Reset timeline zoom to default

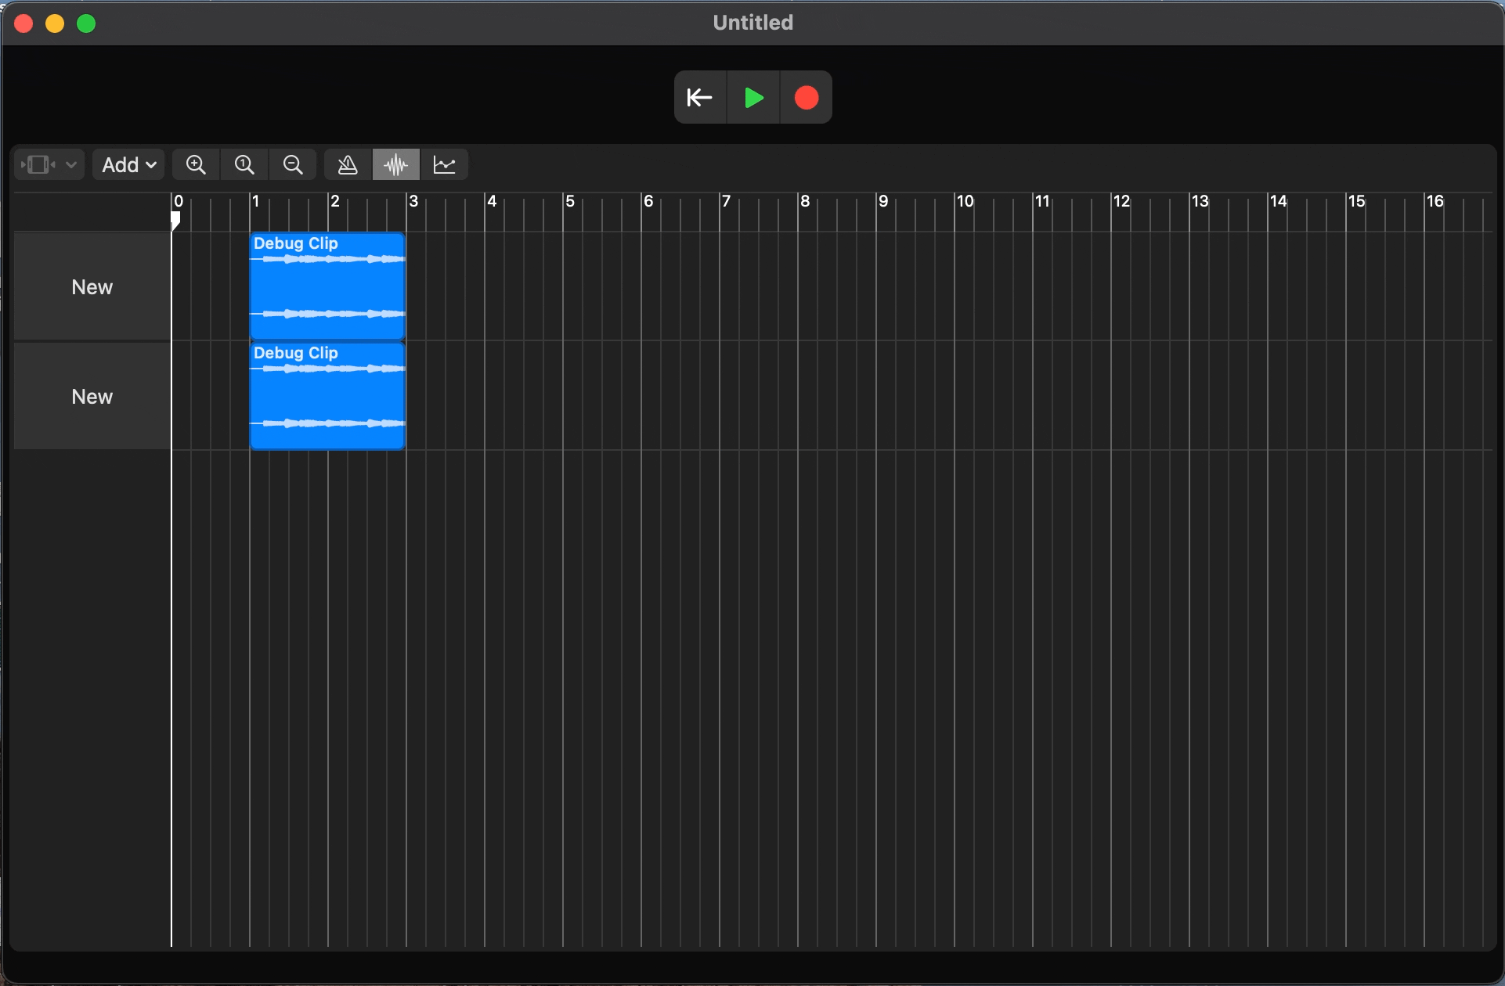point(244,165)
